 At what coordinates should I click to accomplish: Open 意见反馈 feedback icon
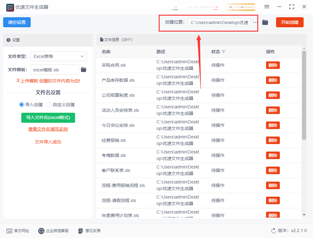click(x=81, y=231)
